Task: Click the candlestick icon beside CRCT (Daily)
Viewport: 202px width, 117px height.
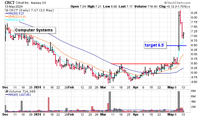Action: coord(7,10)
